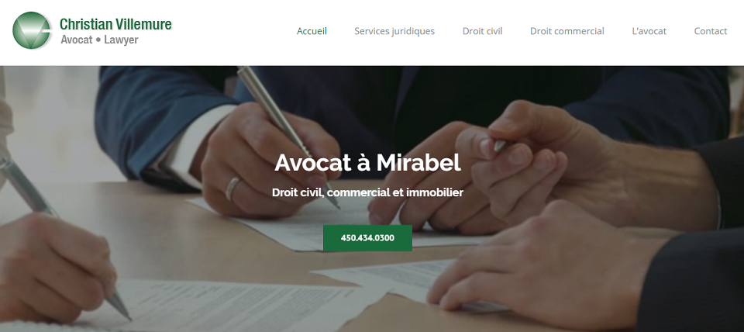The height and width of the screenshot is (332, 744).
Task: Open the L'avocat page
Action: point(649,31)
